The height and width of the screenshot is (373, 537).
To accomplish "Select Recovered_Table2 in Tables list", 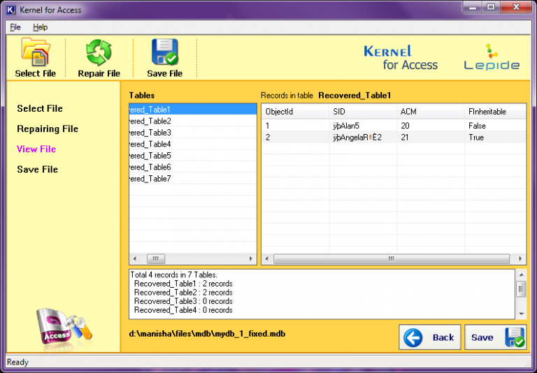I will pos(193,121).
